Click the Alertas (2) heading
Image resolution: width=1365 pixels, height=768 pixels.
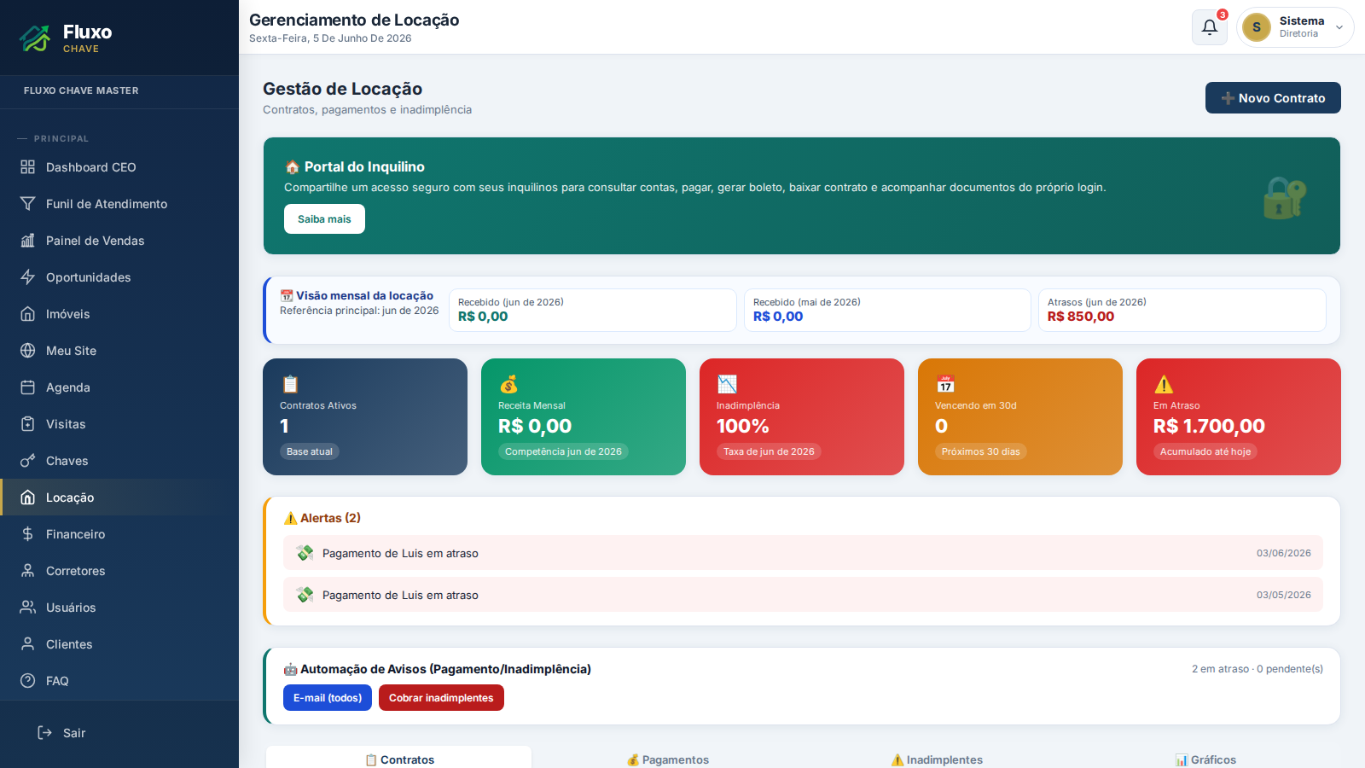tap(322, 518)
